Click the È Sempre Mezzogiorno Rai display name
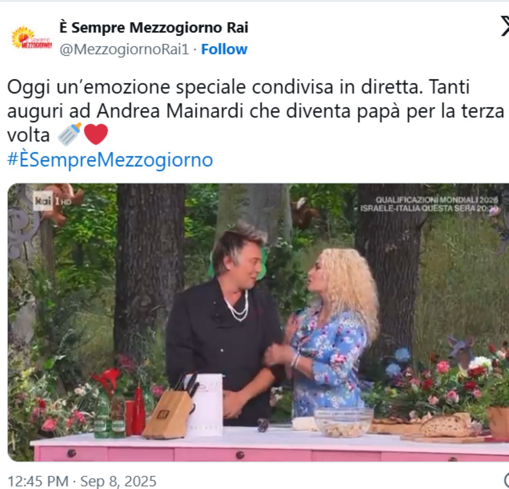509x489 pixels. 154,28
